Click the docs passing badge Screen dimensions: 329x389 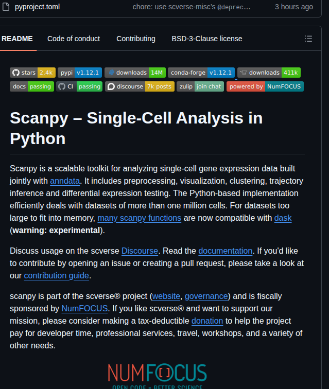point(32,86)
